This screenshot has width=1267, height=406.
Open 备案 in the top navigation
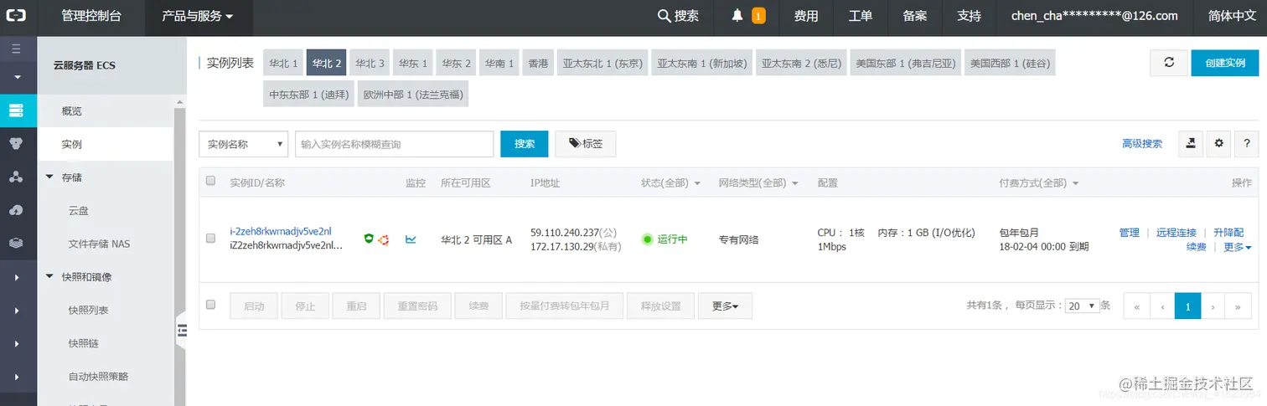(915, 16)
